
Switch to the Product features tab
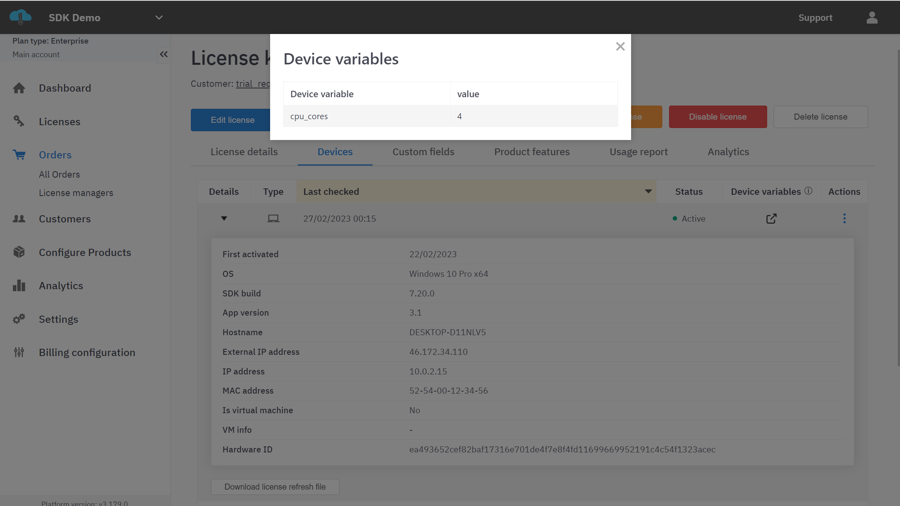click(532, 152)
